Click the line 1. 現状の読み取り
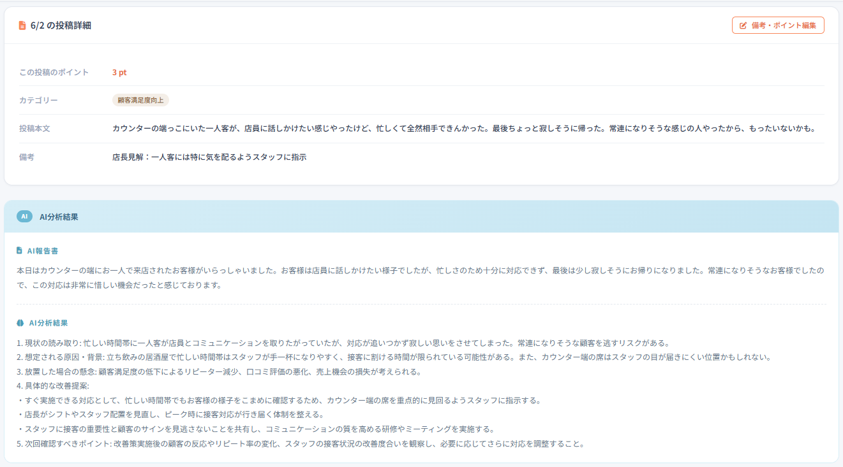Viewport: 843px width, 467px height. 343,343
